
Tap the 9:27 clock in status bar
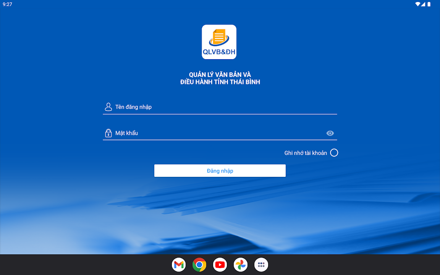point(7,4)
